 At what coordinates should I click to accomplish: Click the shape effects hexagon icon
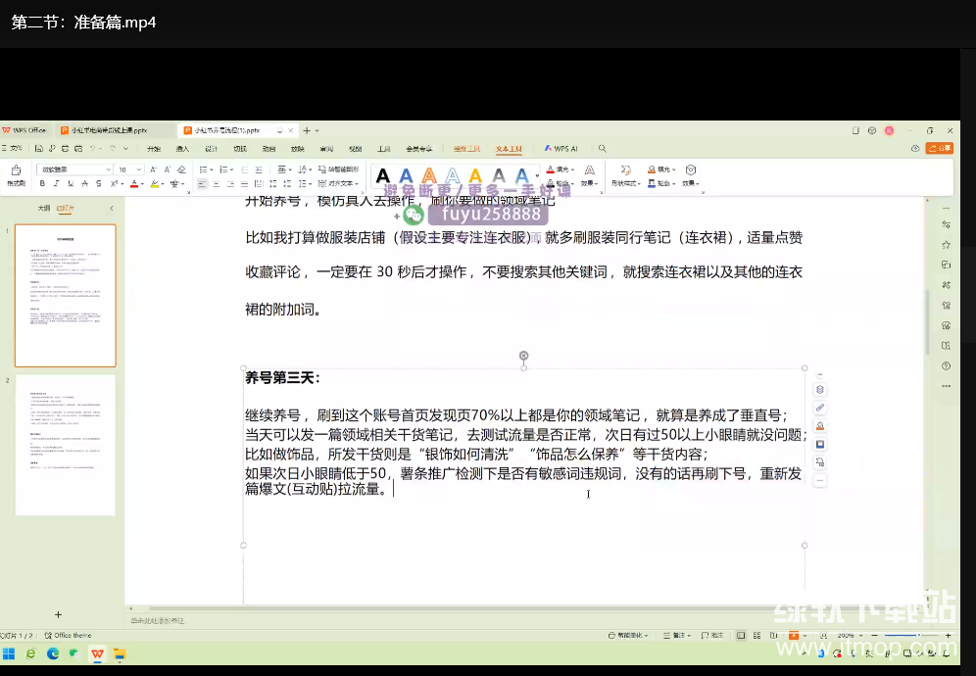click(690, 169)
